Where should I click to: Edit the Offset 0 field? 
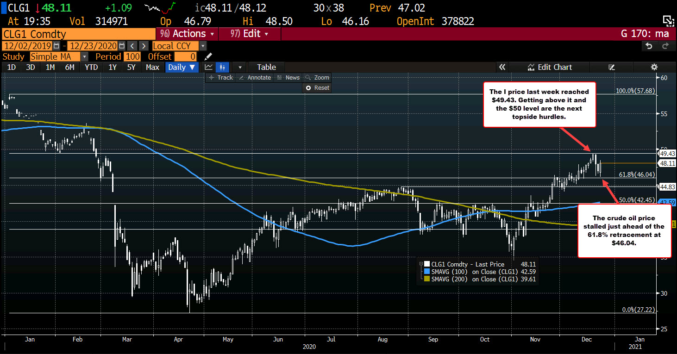(186, 56)
